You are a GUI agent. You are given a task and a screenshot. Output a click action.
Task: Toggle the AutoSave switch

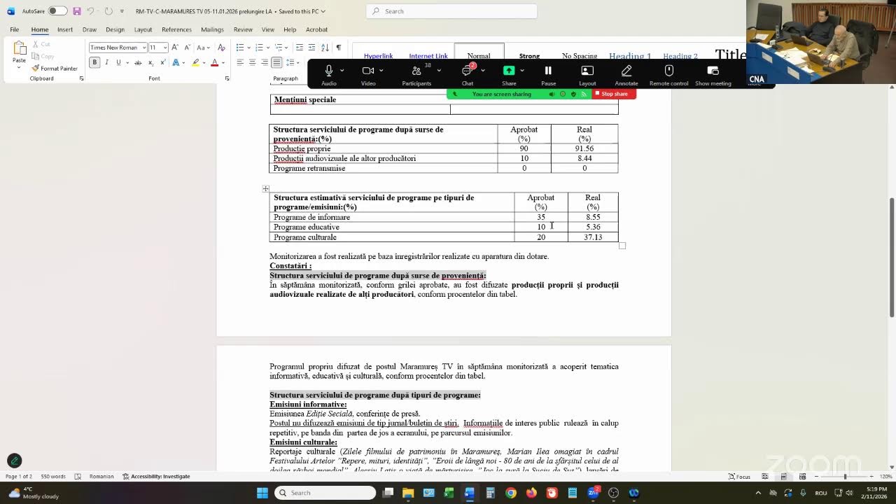[x=57, y=11]
